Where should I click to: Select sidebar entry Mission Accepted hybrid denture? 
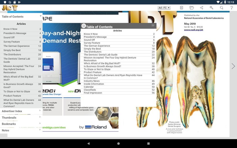click(22, 69)
